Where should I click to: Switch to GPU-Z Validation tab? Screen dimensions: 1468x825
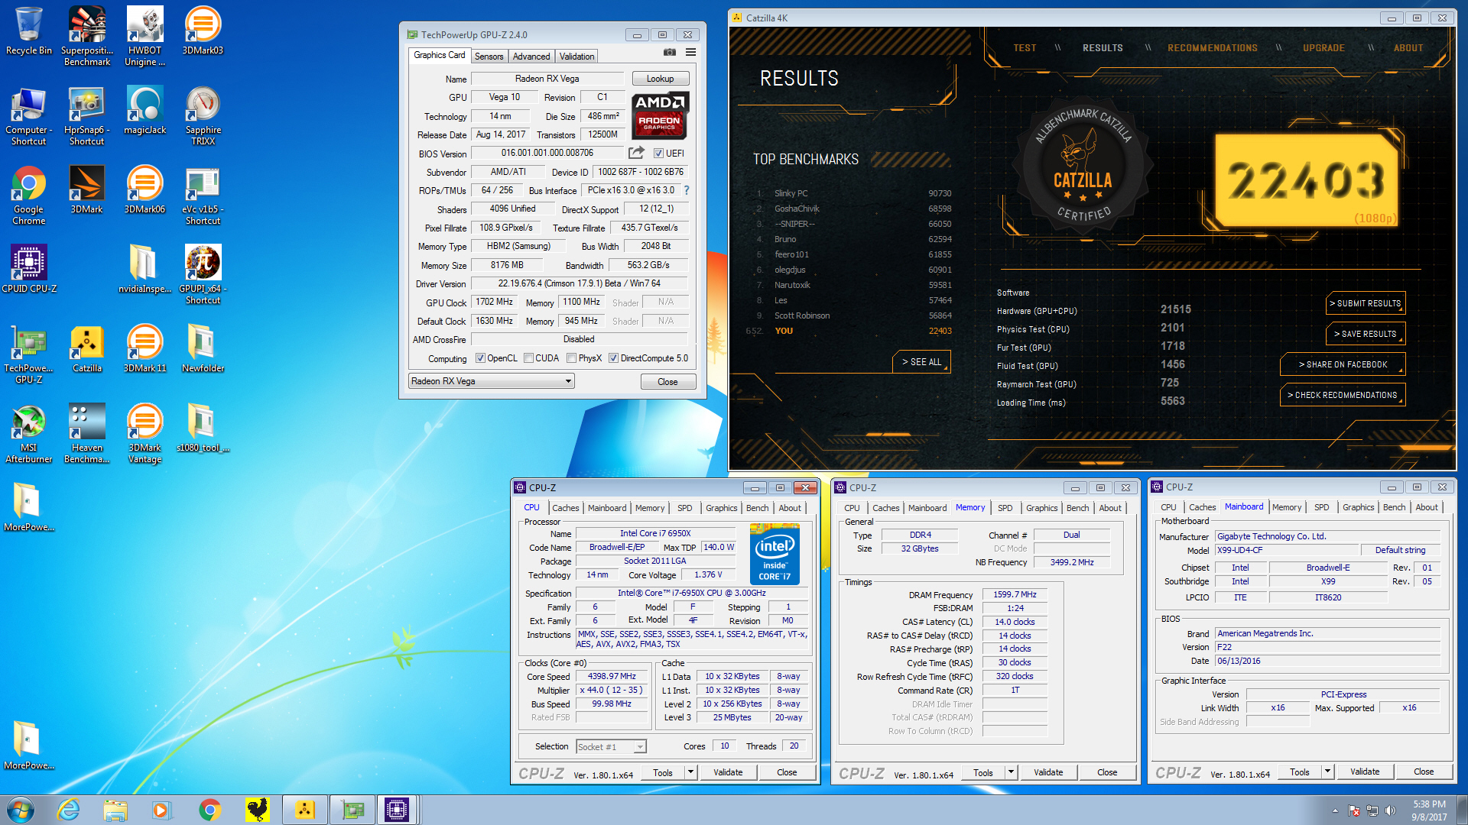coord(576,57)
